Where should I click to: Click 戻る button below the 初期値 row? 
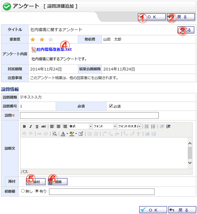point(182,210)
